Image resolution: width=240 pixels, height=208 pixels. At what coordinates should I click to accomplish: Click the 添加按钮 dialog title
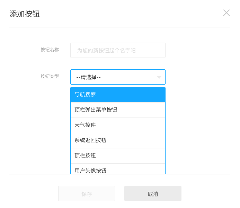25,14
